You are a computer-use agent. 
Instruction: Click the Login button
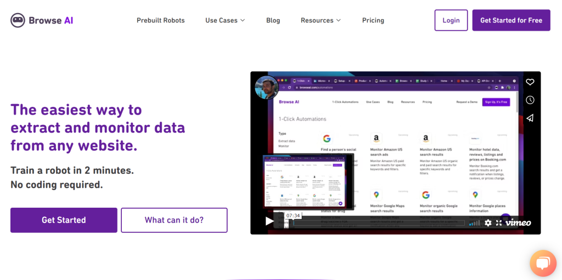[x=451, y=20]
